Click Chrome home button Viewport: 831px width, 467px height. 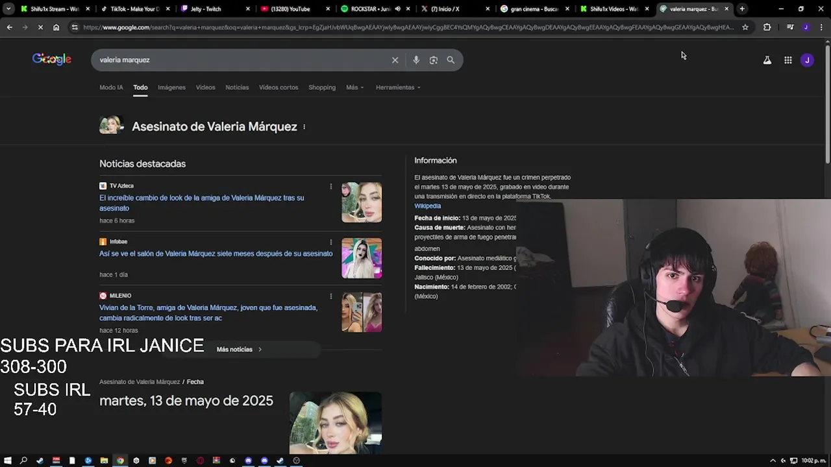coord(56,27)
